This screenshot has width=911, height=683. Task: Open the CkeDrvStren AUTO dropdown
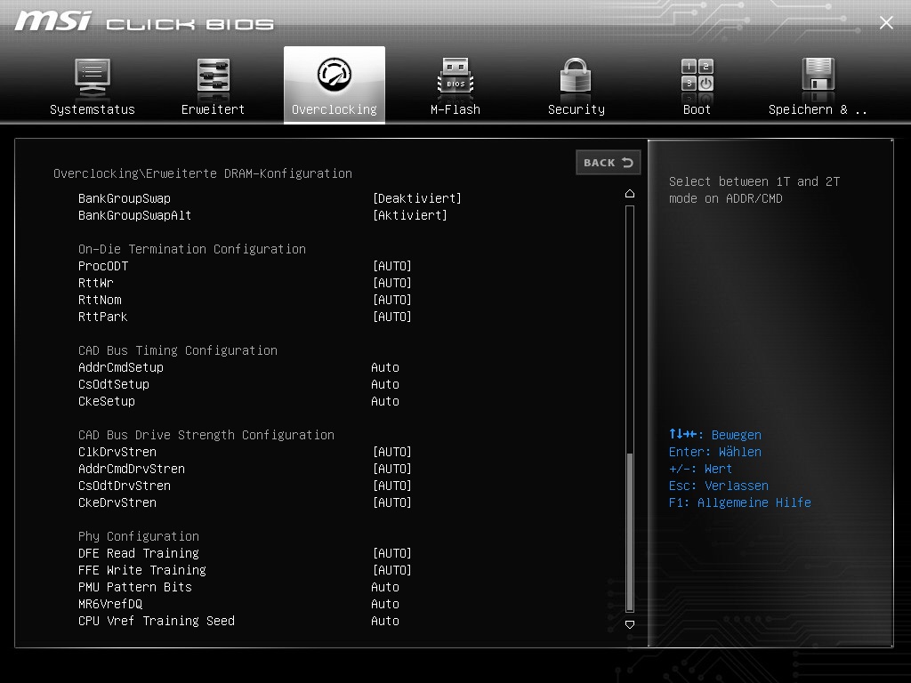tap(392, 502)
